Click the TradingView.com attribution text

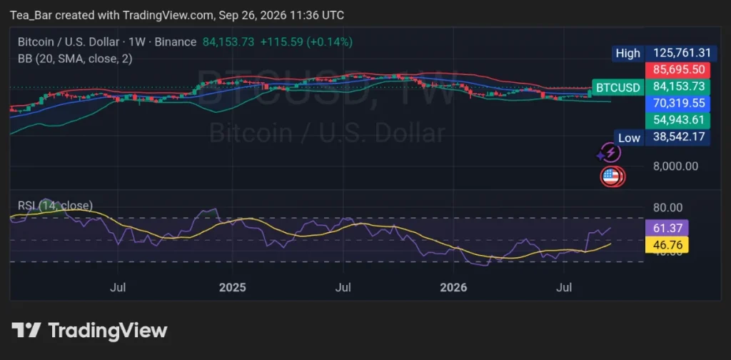click(x=168, y=16)
